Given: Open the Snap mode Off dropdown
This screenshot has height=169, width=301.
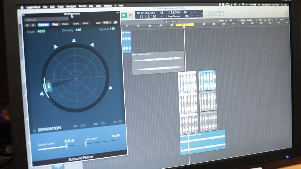Looking at the screenshot, I should coord(234,20).
